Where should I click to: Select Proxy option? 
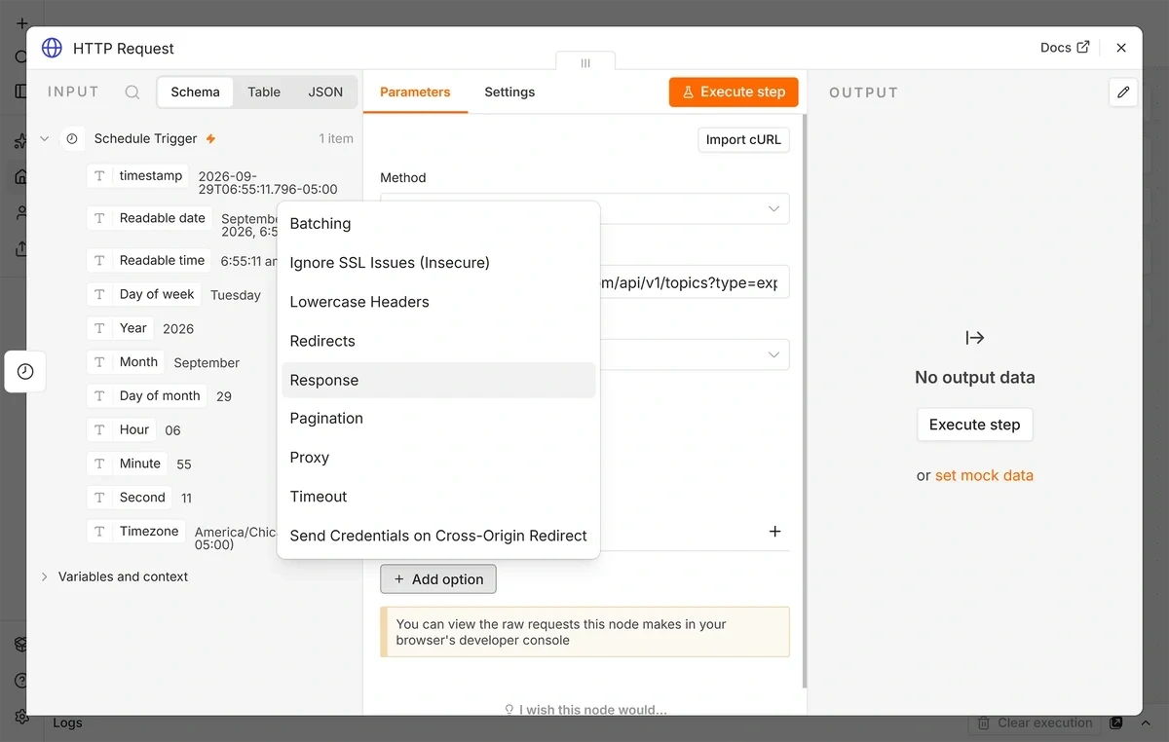(x=438, y=458)
